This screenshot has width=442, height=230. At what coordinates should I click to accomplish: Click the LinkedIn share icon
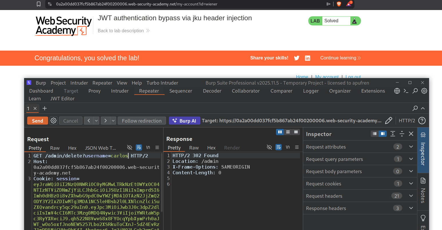tap(307, 58)
